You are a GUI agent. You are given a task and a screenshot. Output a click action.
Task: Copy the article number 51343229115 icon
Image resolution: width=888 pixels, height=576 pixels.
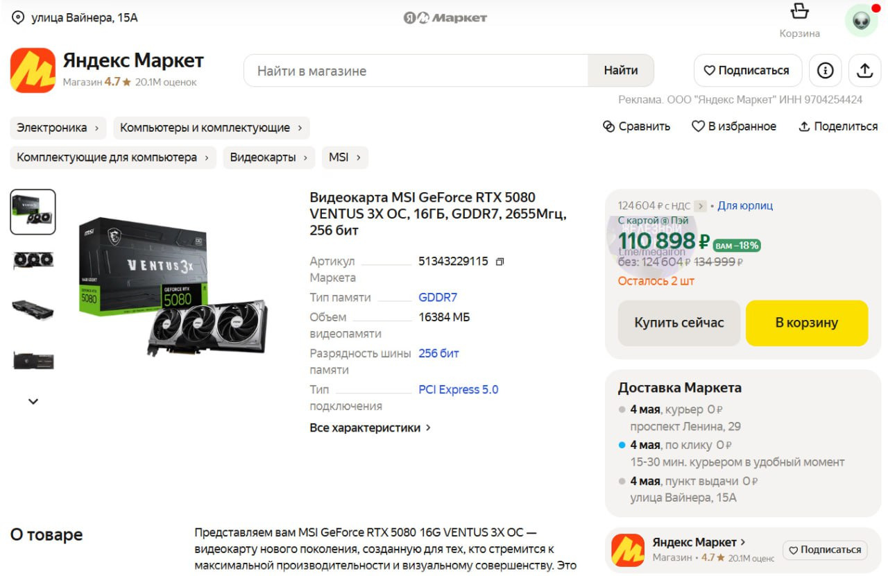(x=499, y=262)
